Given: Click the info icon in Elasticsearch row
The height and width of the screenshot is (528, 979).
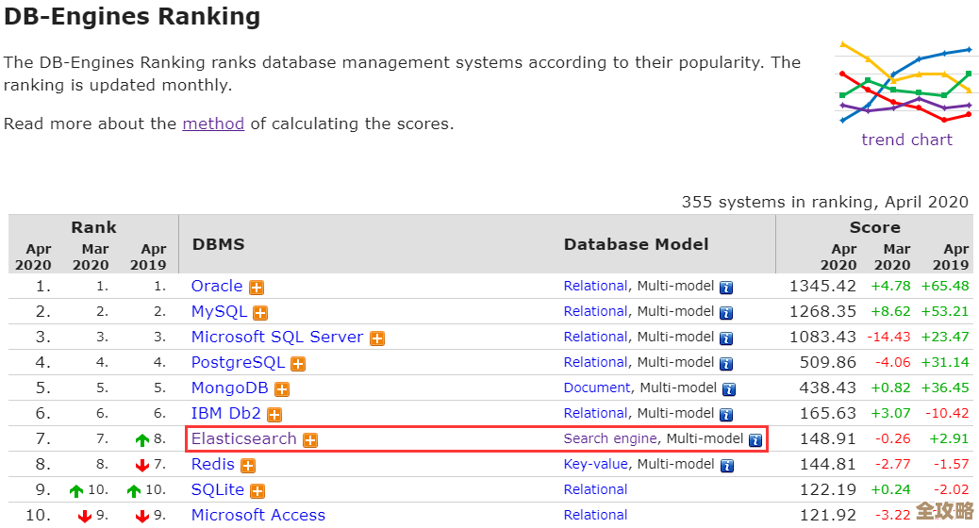Looking at the screenshot, I should [755, 440].
